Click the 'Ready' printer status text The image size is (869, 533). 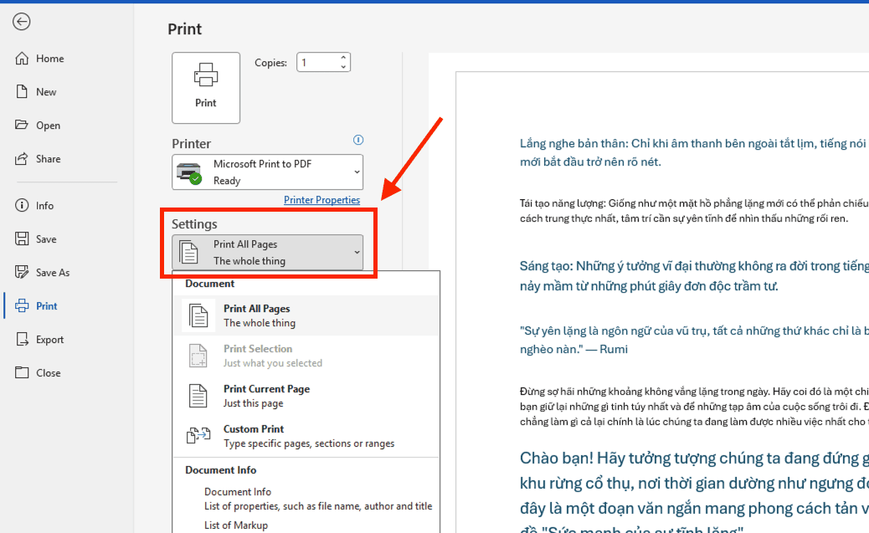(227, 181)
